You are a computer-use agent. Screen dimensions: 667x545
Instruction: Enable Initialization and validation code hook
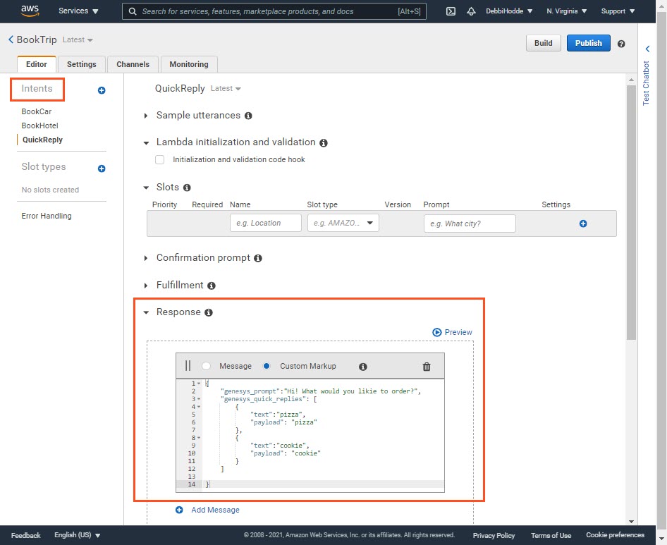click(x=160, y=160)
